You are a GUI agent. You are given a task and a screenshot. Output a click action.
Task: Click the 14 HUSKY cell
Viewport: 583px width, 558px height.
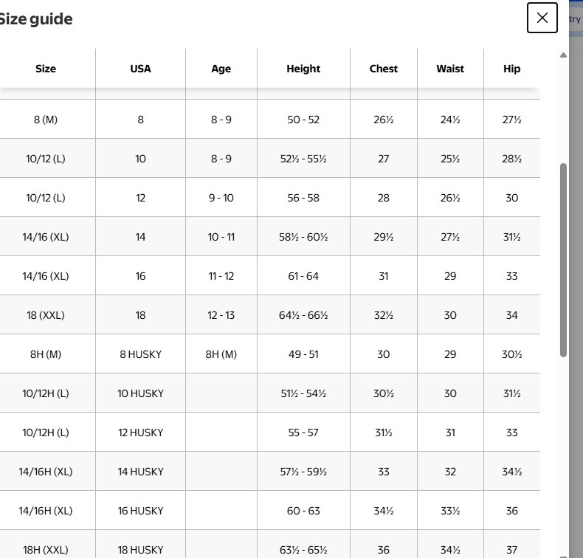pyautogui.click(x=140, y=472)
